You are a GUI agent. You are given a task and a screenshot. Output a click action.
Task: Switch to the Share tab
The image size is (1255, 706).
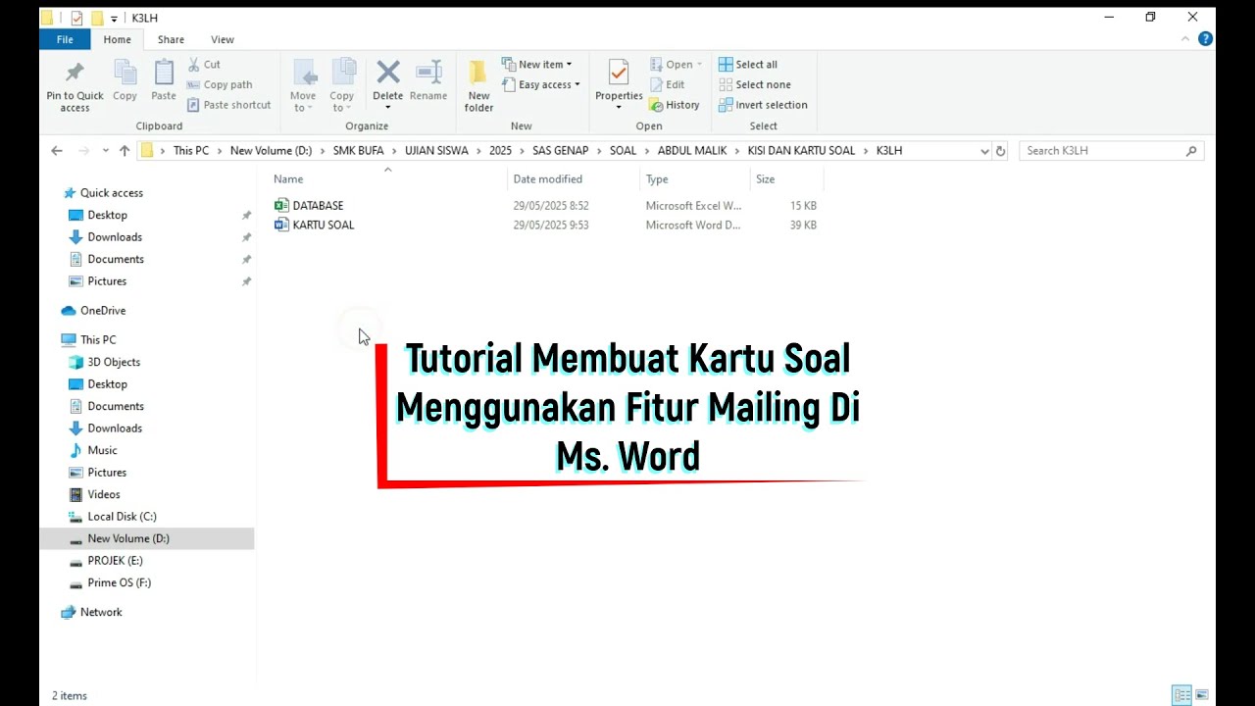coord(171,39)
